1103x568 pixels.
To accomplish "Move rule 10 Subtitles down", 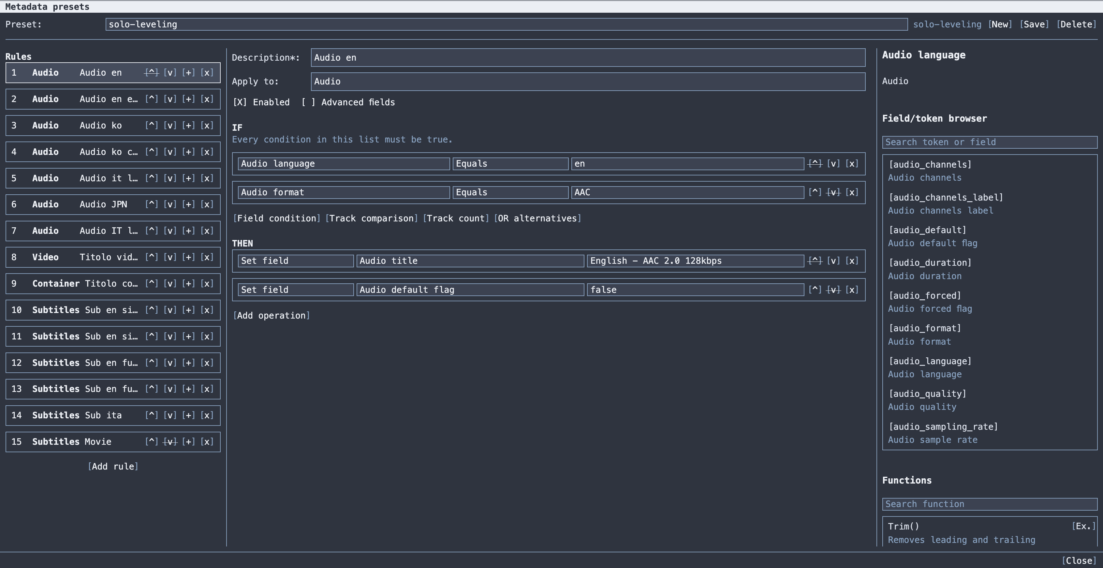I will click(x=170, y=310).
